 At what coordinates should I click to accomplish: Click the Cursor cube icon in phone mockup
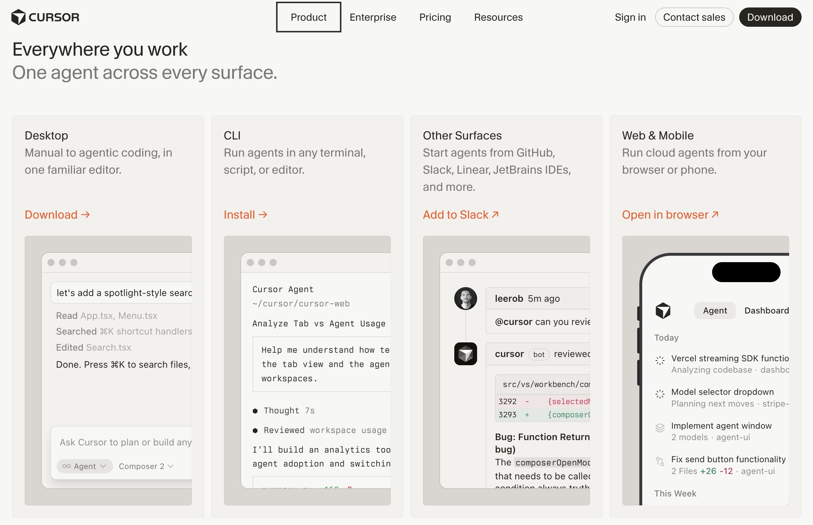tap(663, 310)
